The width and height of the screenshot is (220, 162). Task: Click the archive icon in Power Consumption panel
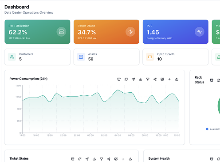[119, 79]
